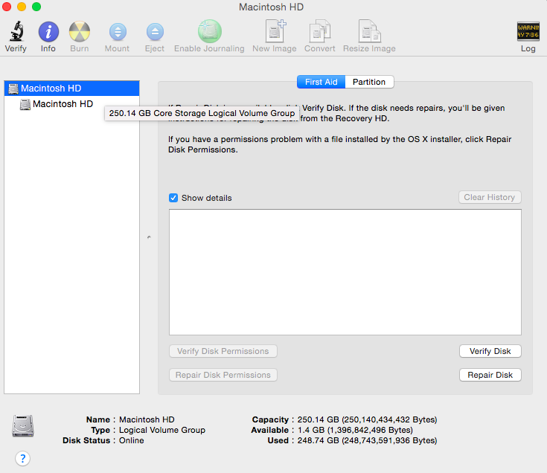The height and width of the screenshot is (473, 547).
Task: Switch to the First Aid tab
Action: [321, 82]
